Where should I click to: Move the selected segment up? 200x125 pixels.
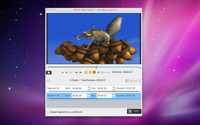(x=135, y=80)
